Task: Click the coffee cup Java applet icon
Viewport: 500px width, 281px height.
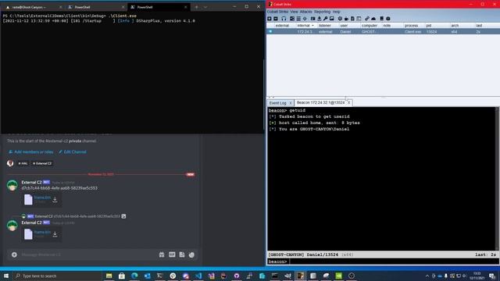Action: click(x=346, y=19)
